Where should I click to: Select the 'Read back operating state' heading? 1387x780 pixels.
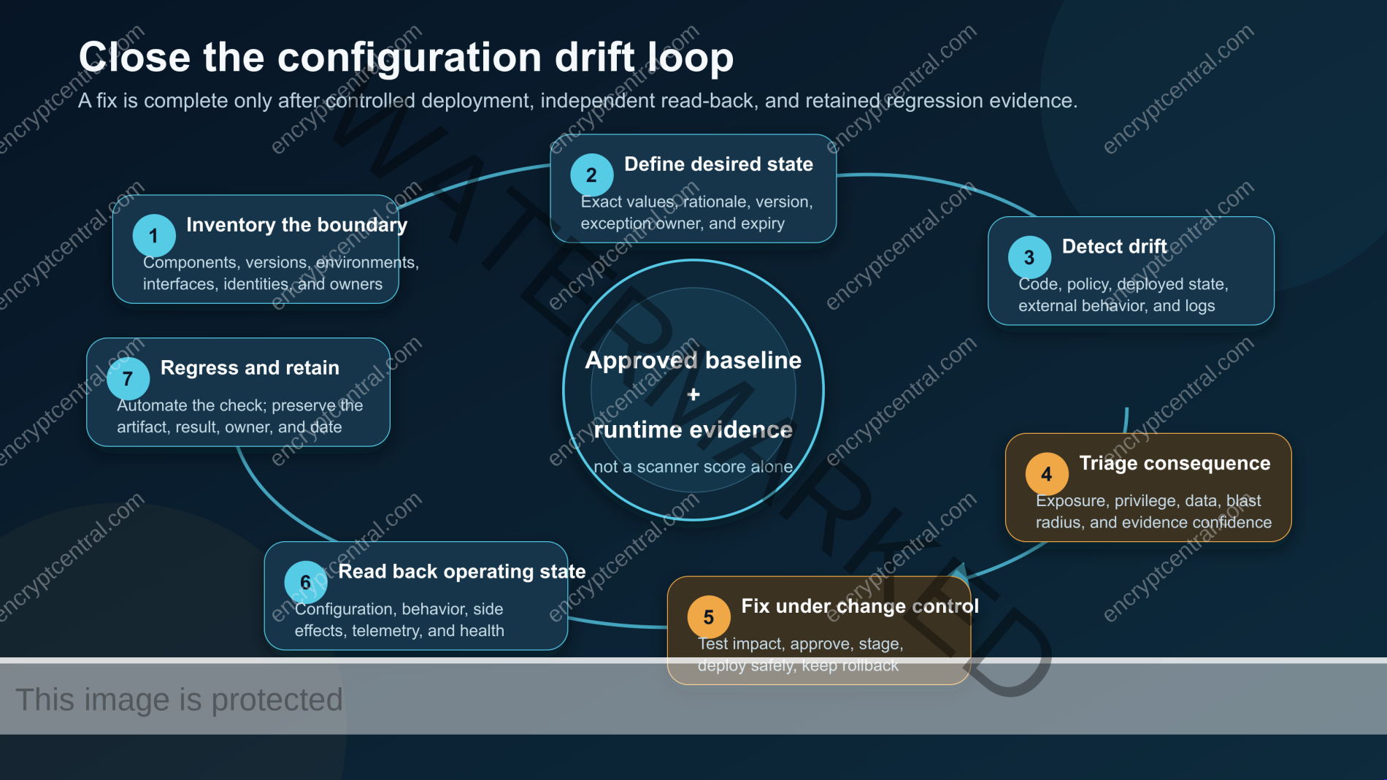[x=462, y=572]
